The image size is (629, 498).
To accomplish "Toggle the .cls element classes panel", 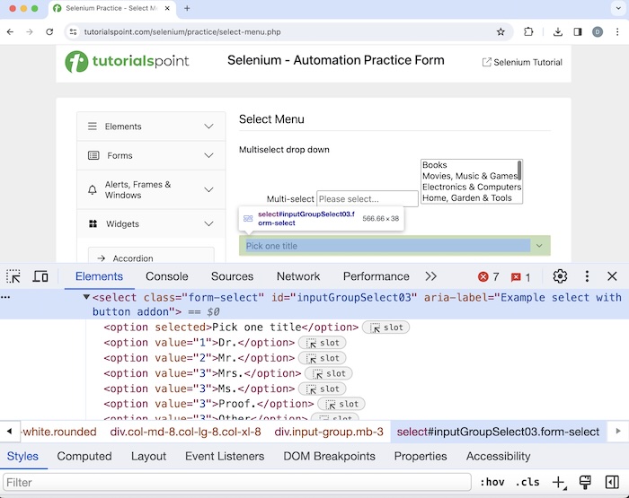I will click(528, 483).
